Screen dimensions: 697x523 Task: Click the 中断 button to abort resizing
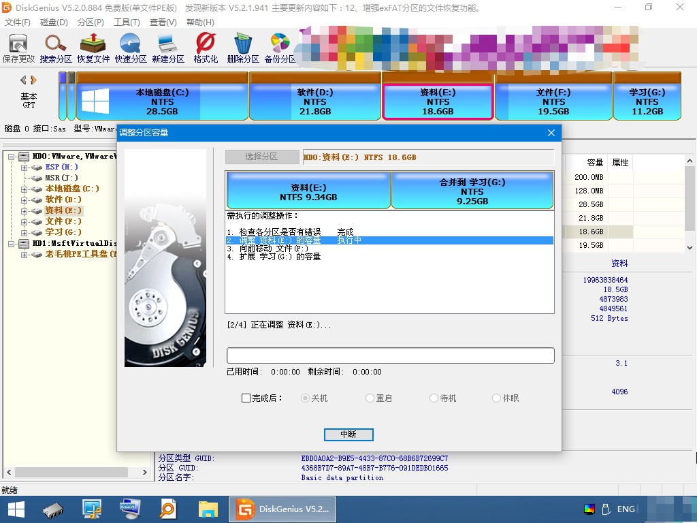[348, 434]
